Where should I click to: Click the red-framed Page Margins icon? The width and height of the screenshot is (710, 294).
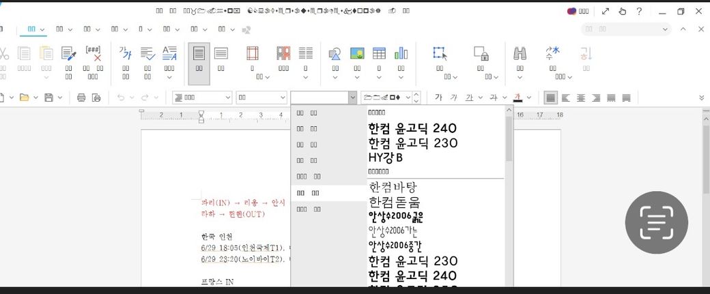(252, 53)
